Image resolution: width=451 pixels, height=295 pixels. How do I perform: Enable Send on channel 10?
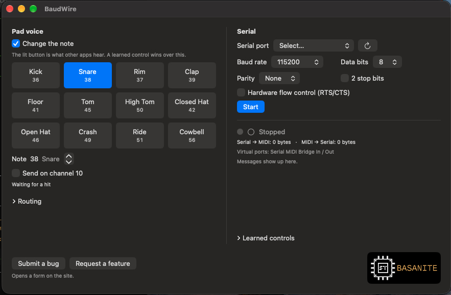click(x=16, y=173)
